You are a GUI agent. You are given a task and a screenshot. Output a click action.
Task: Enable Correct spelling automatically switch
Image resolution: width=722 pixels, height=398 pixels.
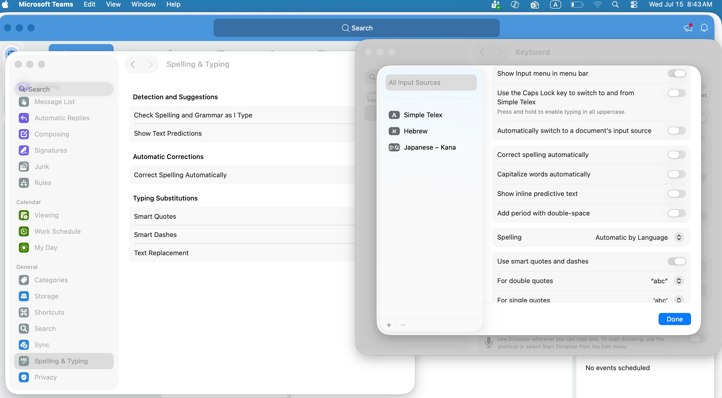677,155
